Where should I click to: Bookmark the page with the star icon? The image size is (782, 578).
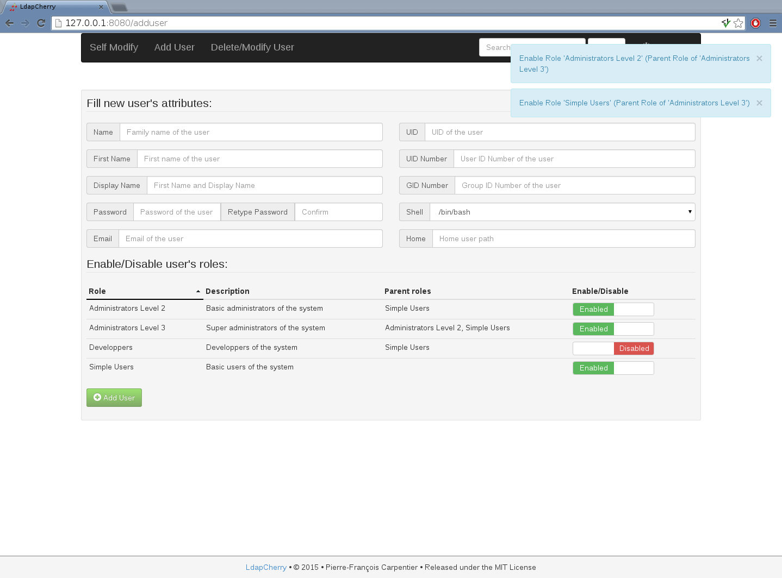(x=738, y=23)
